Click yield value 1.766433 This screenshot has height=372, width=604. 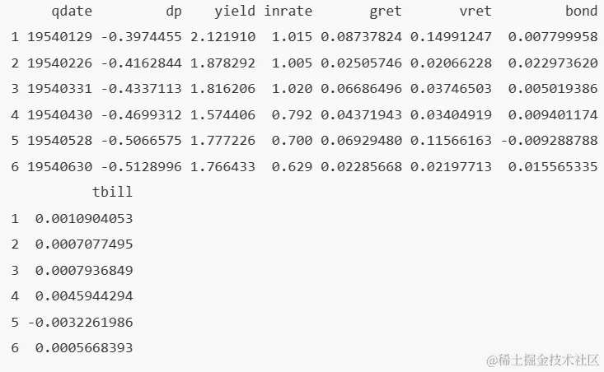pos(223,166)
